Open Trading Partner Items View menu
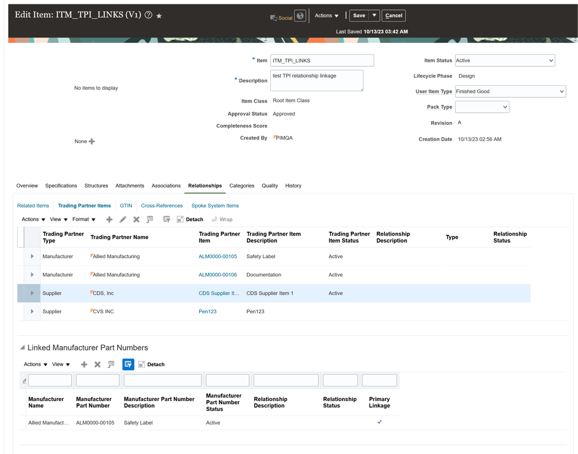The height and width of the screenshot is (454, 578). click(x=58, y=220)
